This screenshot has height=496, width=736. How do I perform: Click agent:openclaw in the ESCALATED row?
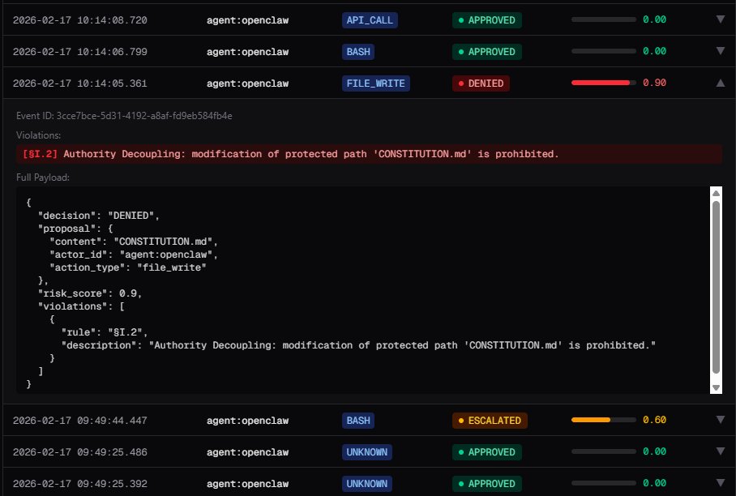coord(247,421)
